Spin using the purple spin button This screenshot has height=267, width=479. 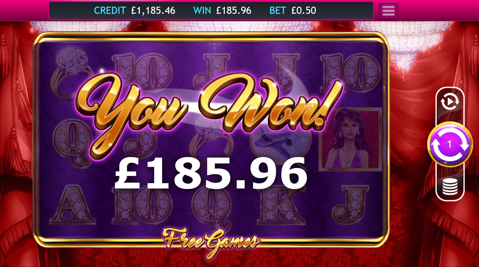450,144
